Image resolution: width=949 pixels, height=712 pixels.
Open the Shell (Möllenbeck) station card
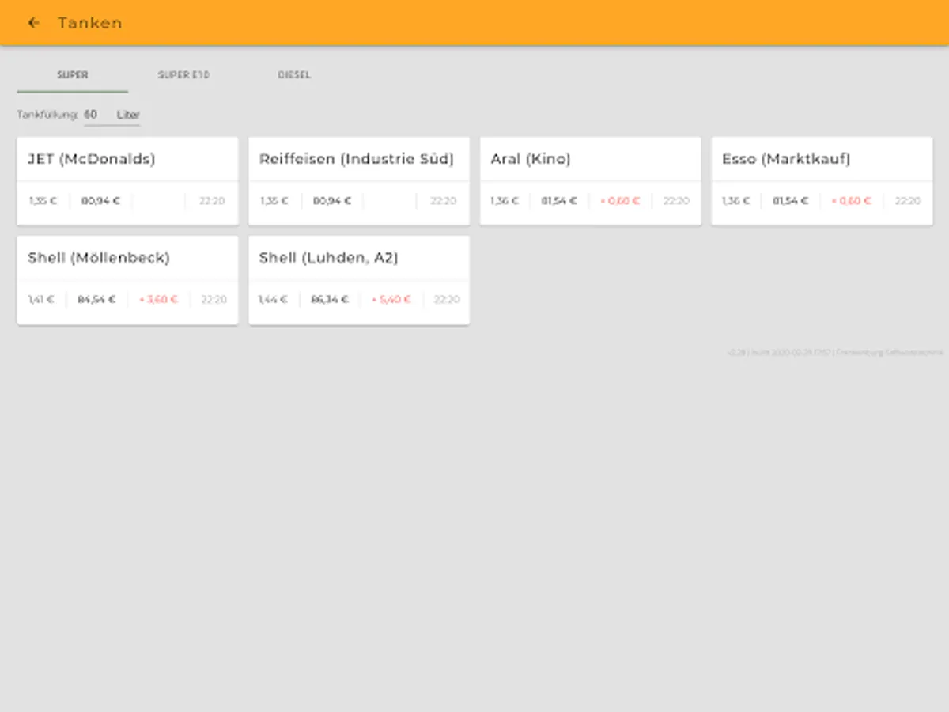tap(127, 280)
